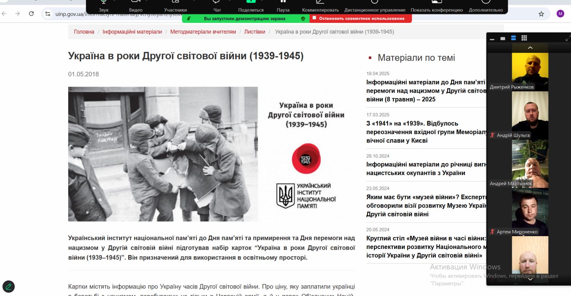Bookmark this page with star icon
The image size is (571, 296).
541,14
